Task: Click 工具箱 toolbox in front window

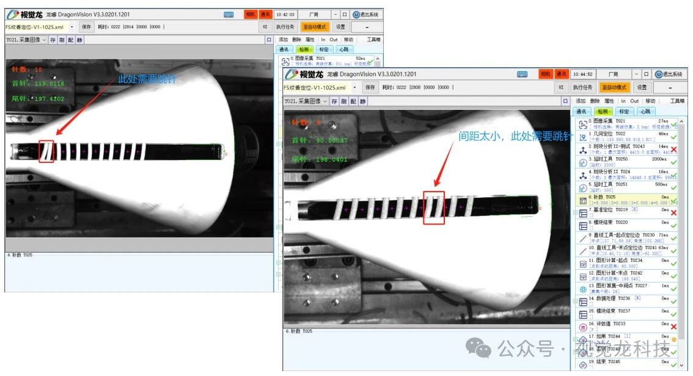Action: pyautogui.click(x=676, y=101)
